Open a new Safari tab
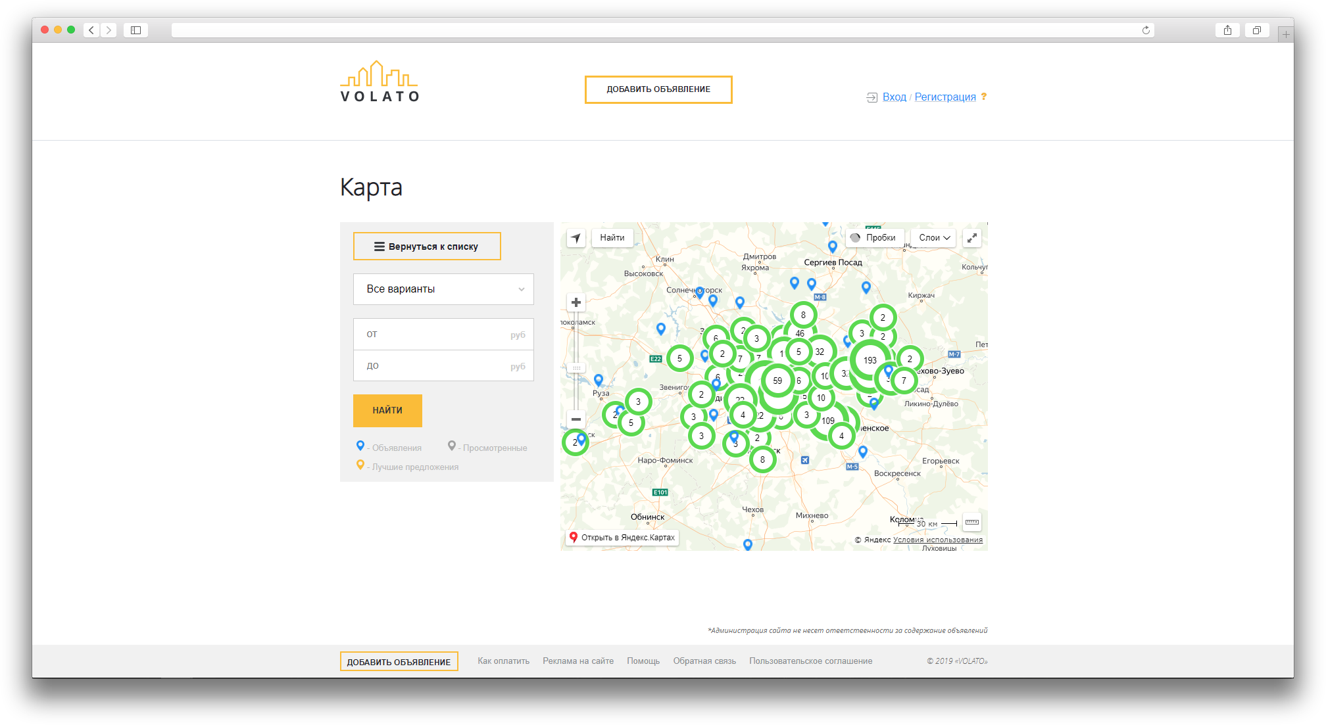1326x725 pixels. pos(1286,34)
